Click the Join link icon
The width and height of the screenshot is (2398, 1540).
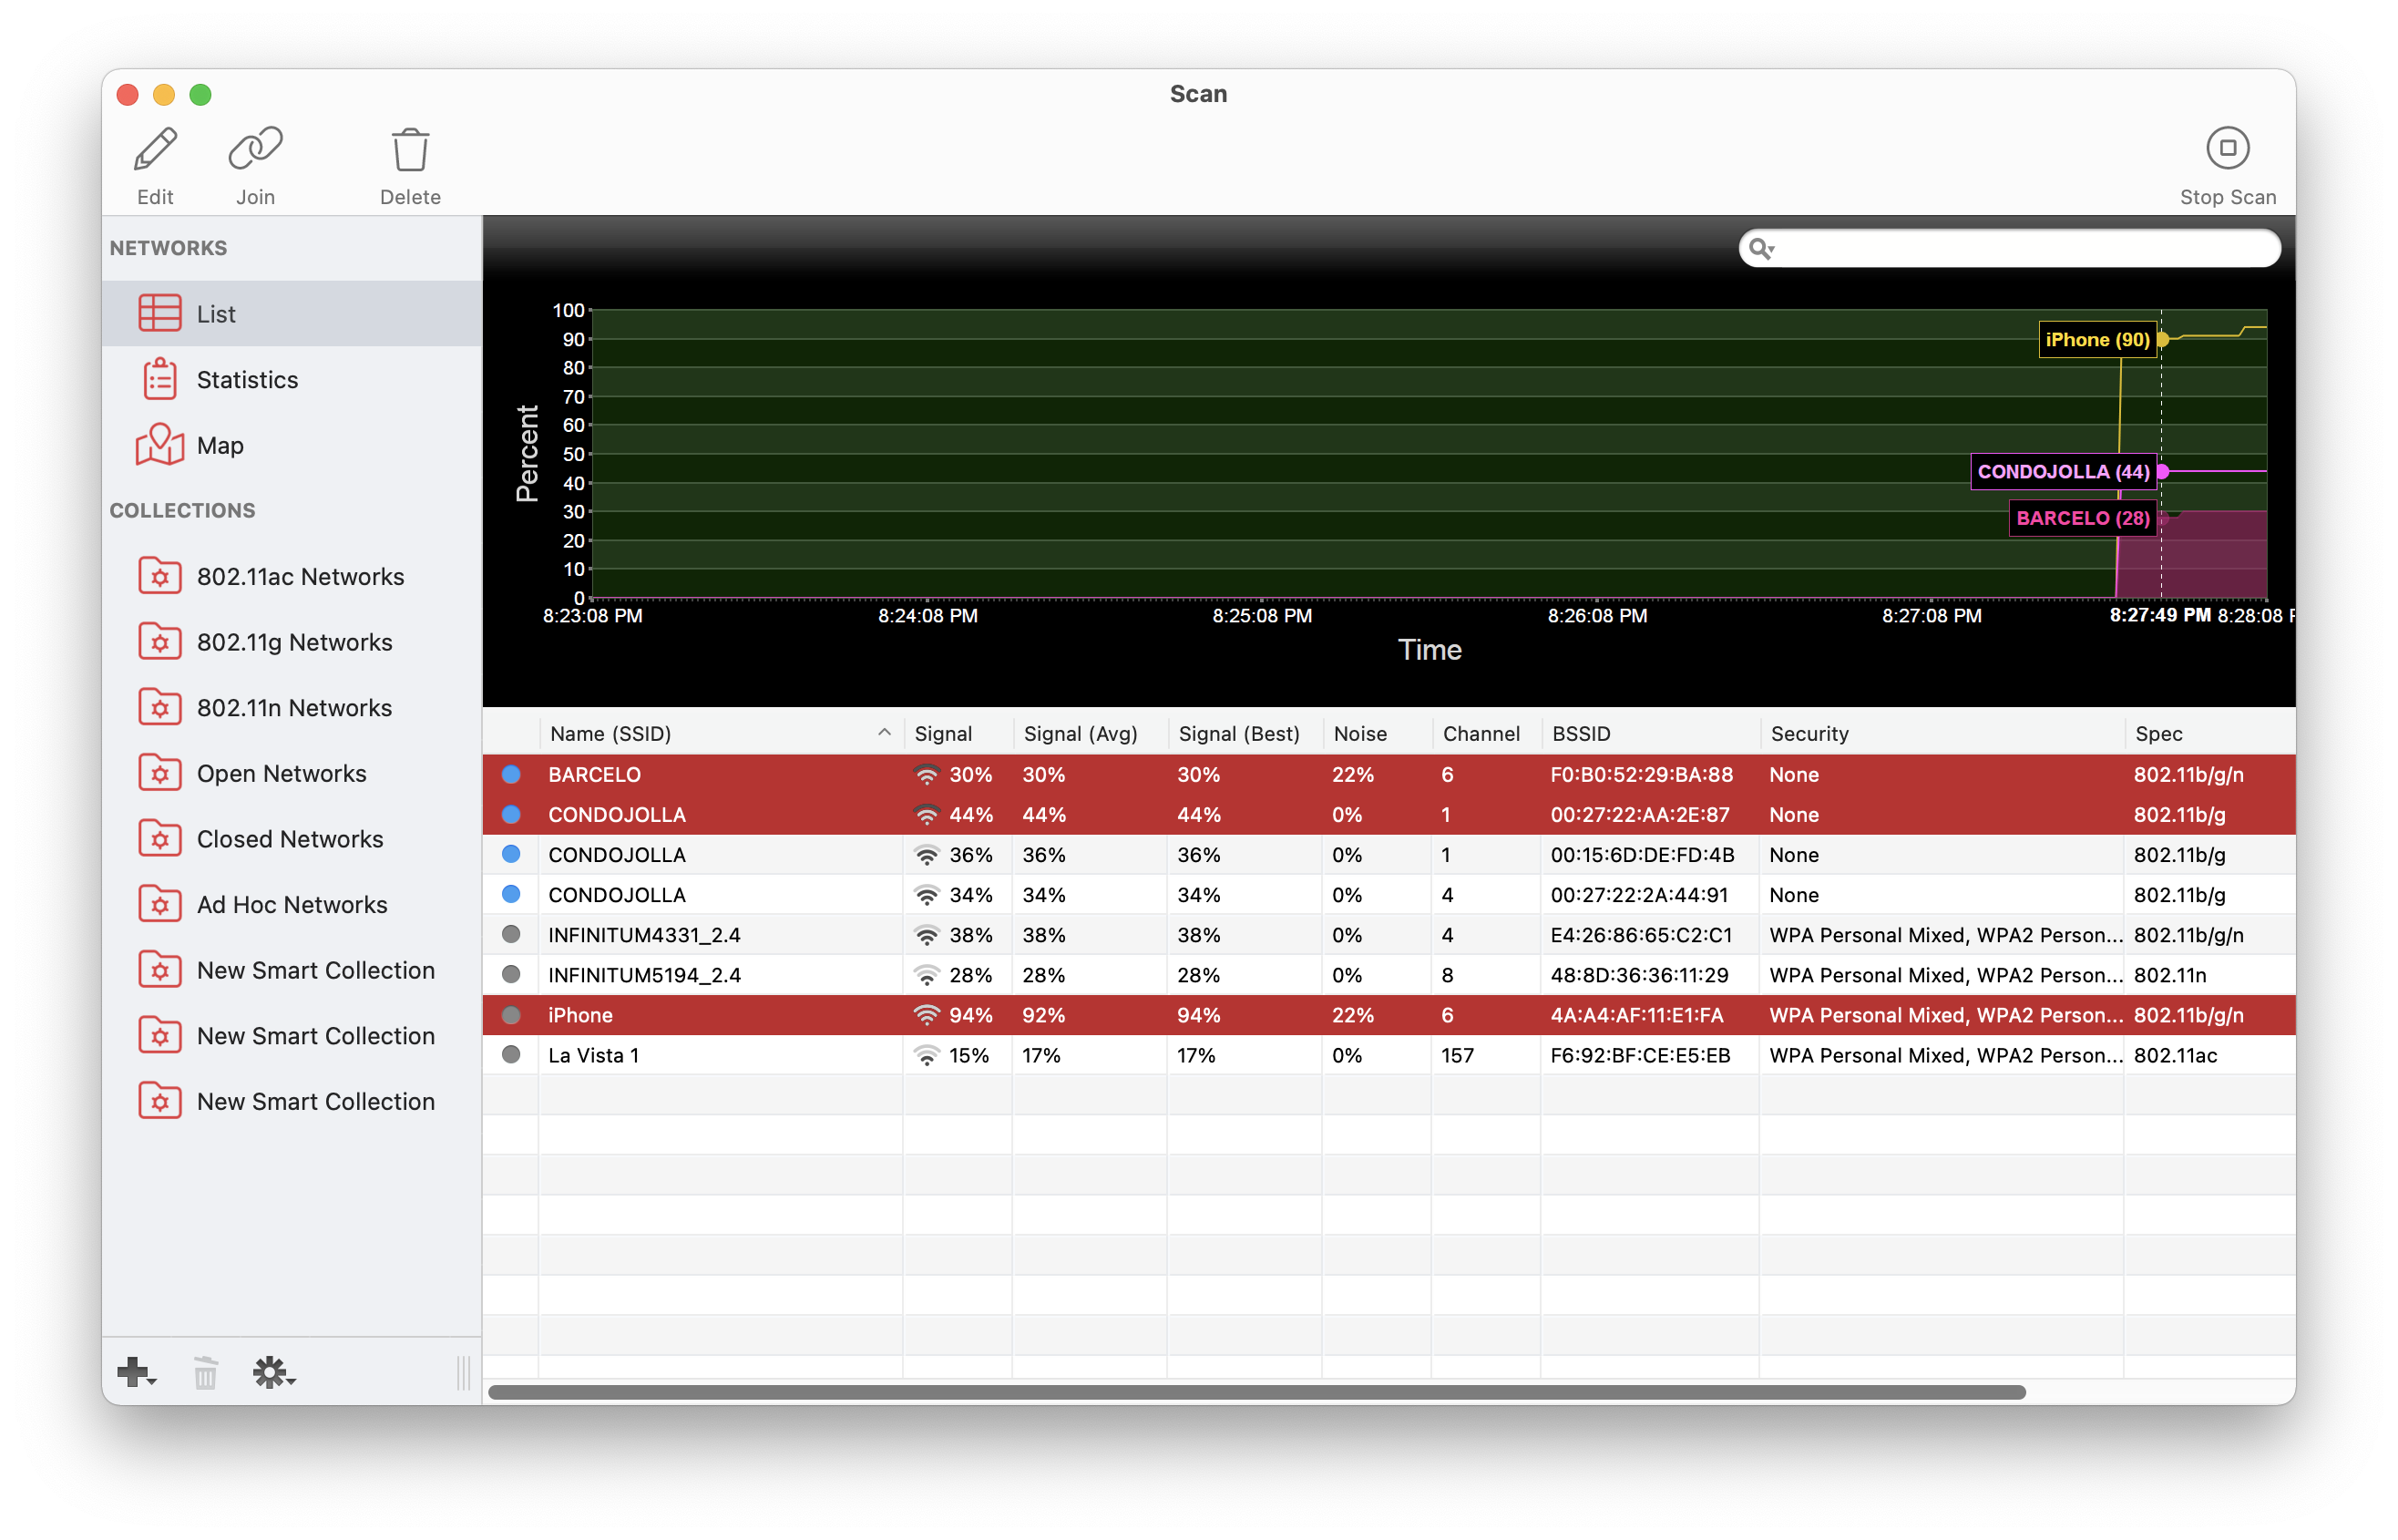coord(255,150)
